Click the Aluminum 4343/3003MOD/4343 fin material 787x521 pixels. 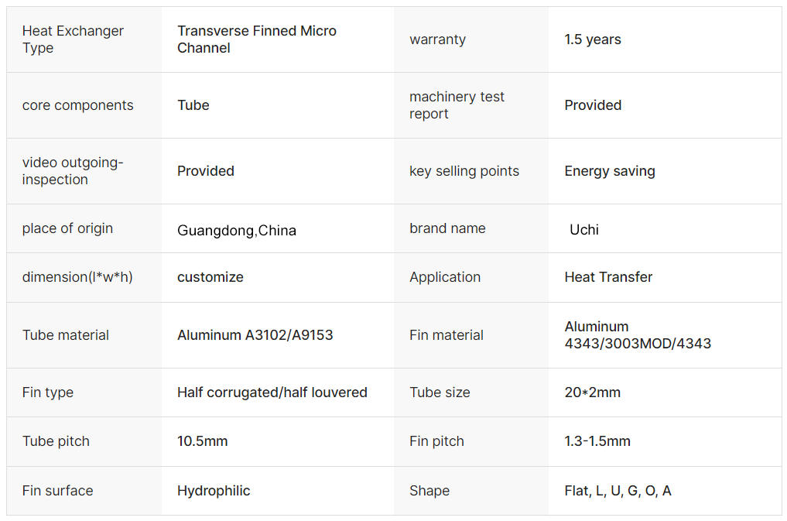click(638, 334)
